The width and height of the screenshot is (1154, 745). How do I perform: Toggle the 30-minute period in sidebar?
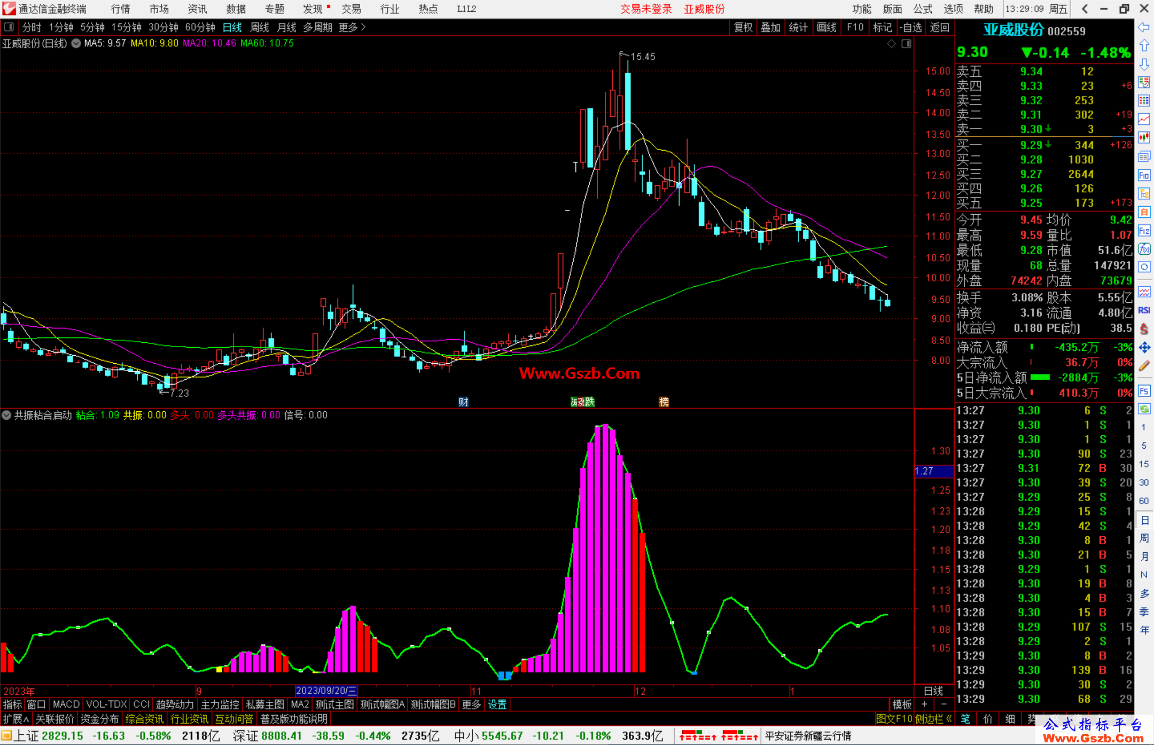pyautogui.click(x=1144, y=482)
